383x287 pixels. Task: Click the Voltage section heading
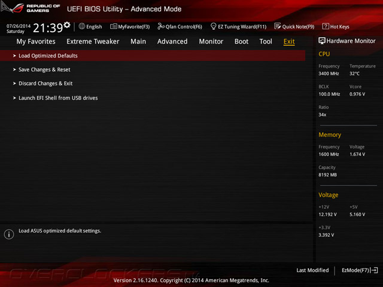[x=329, y=195]
